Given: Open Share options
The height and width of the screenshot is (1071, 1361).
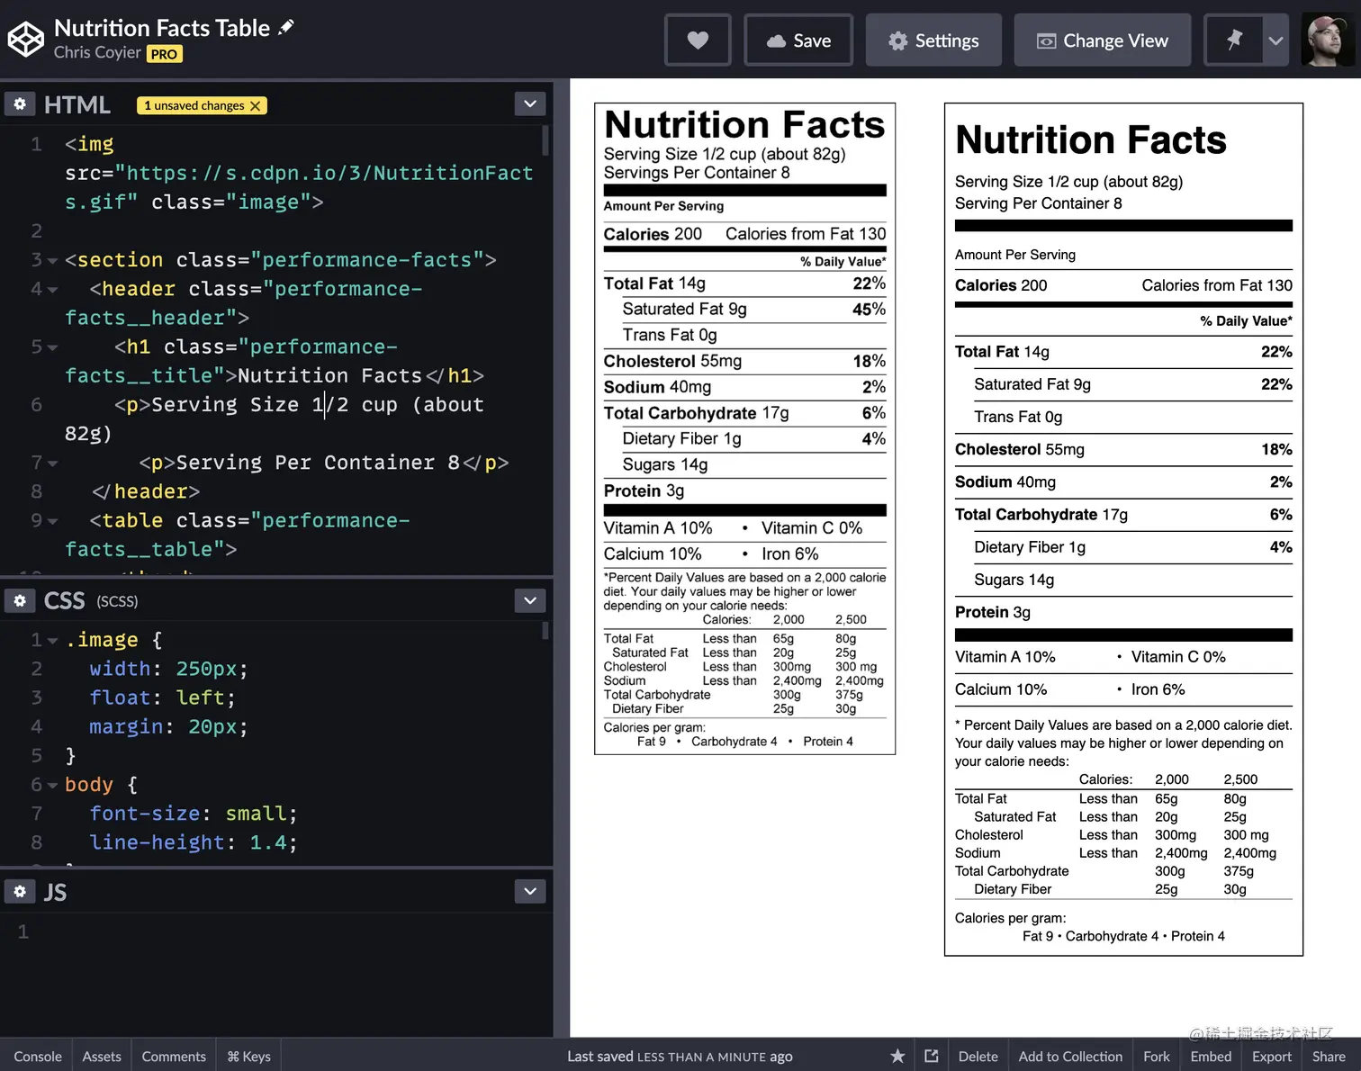Looking at the screenshot, I should 1329,1056.
